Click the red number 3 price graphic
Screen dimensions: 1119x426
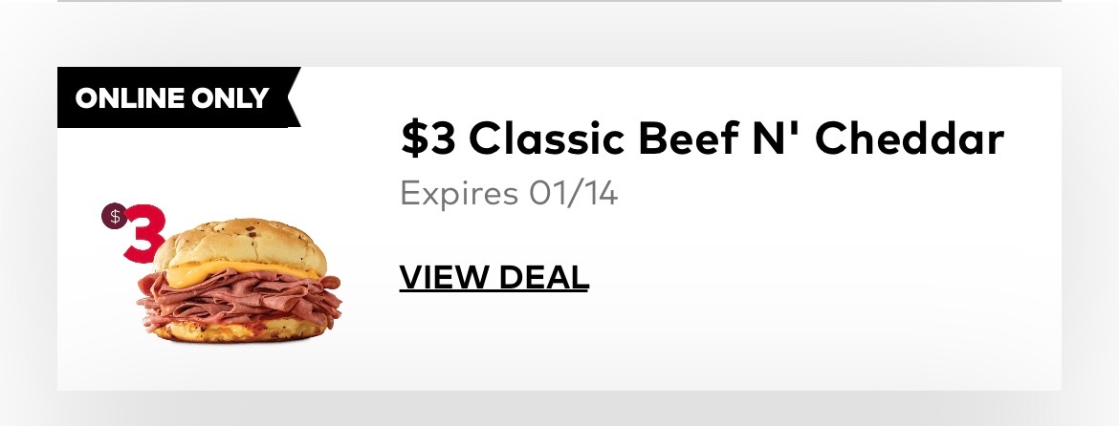point(144,233)
